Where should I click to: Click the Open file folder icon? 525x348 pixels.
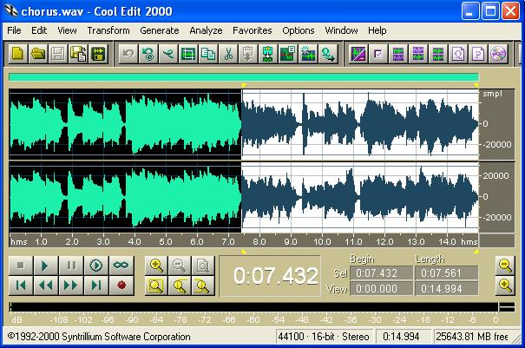pos(38,54)
